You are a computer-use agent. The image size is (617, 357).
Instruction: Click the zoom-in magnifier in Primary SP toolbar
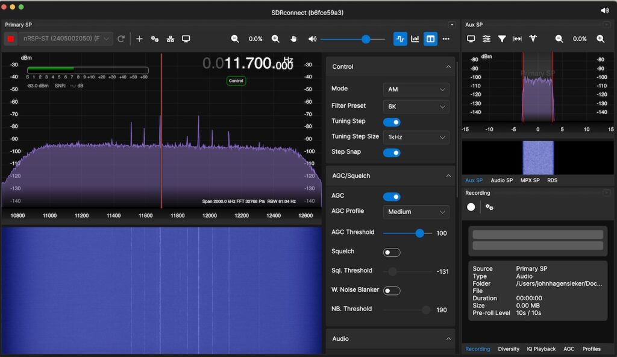coord(275,38)
